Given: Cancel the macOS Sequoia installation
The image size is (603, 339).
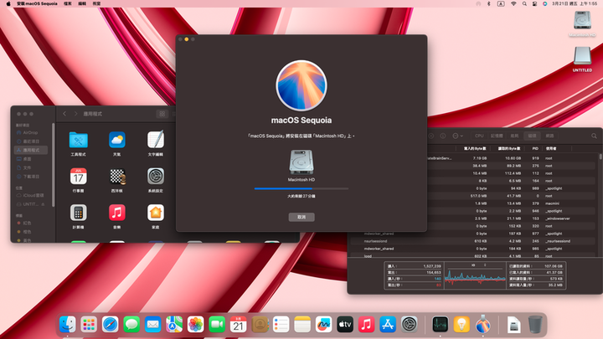Looking at the screenshot, I should click(301, 217).
